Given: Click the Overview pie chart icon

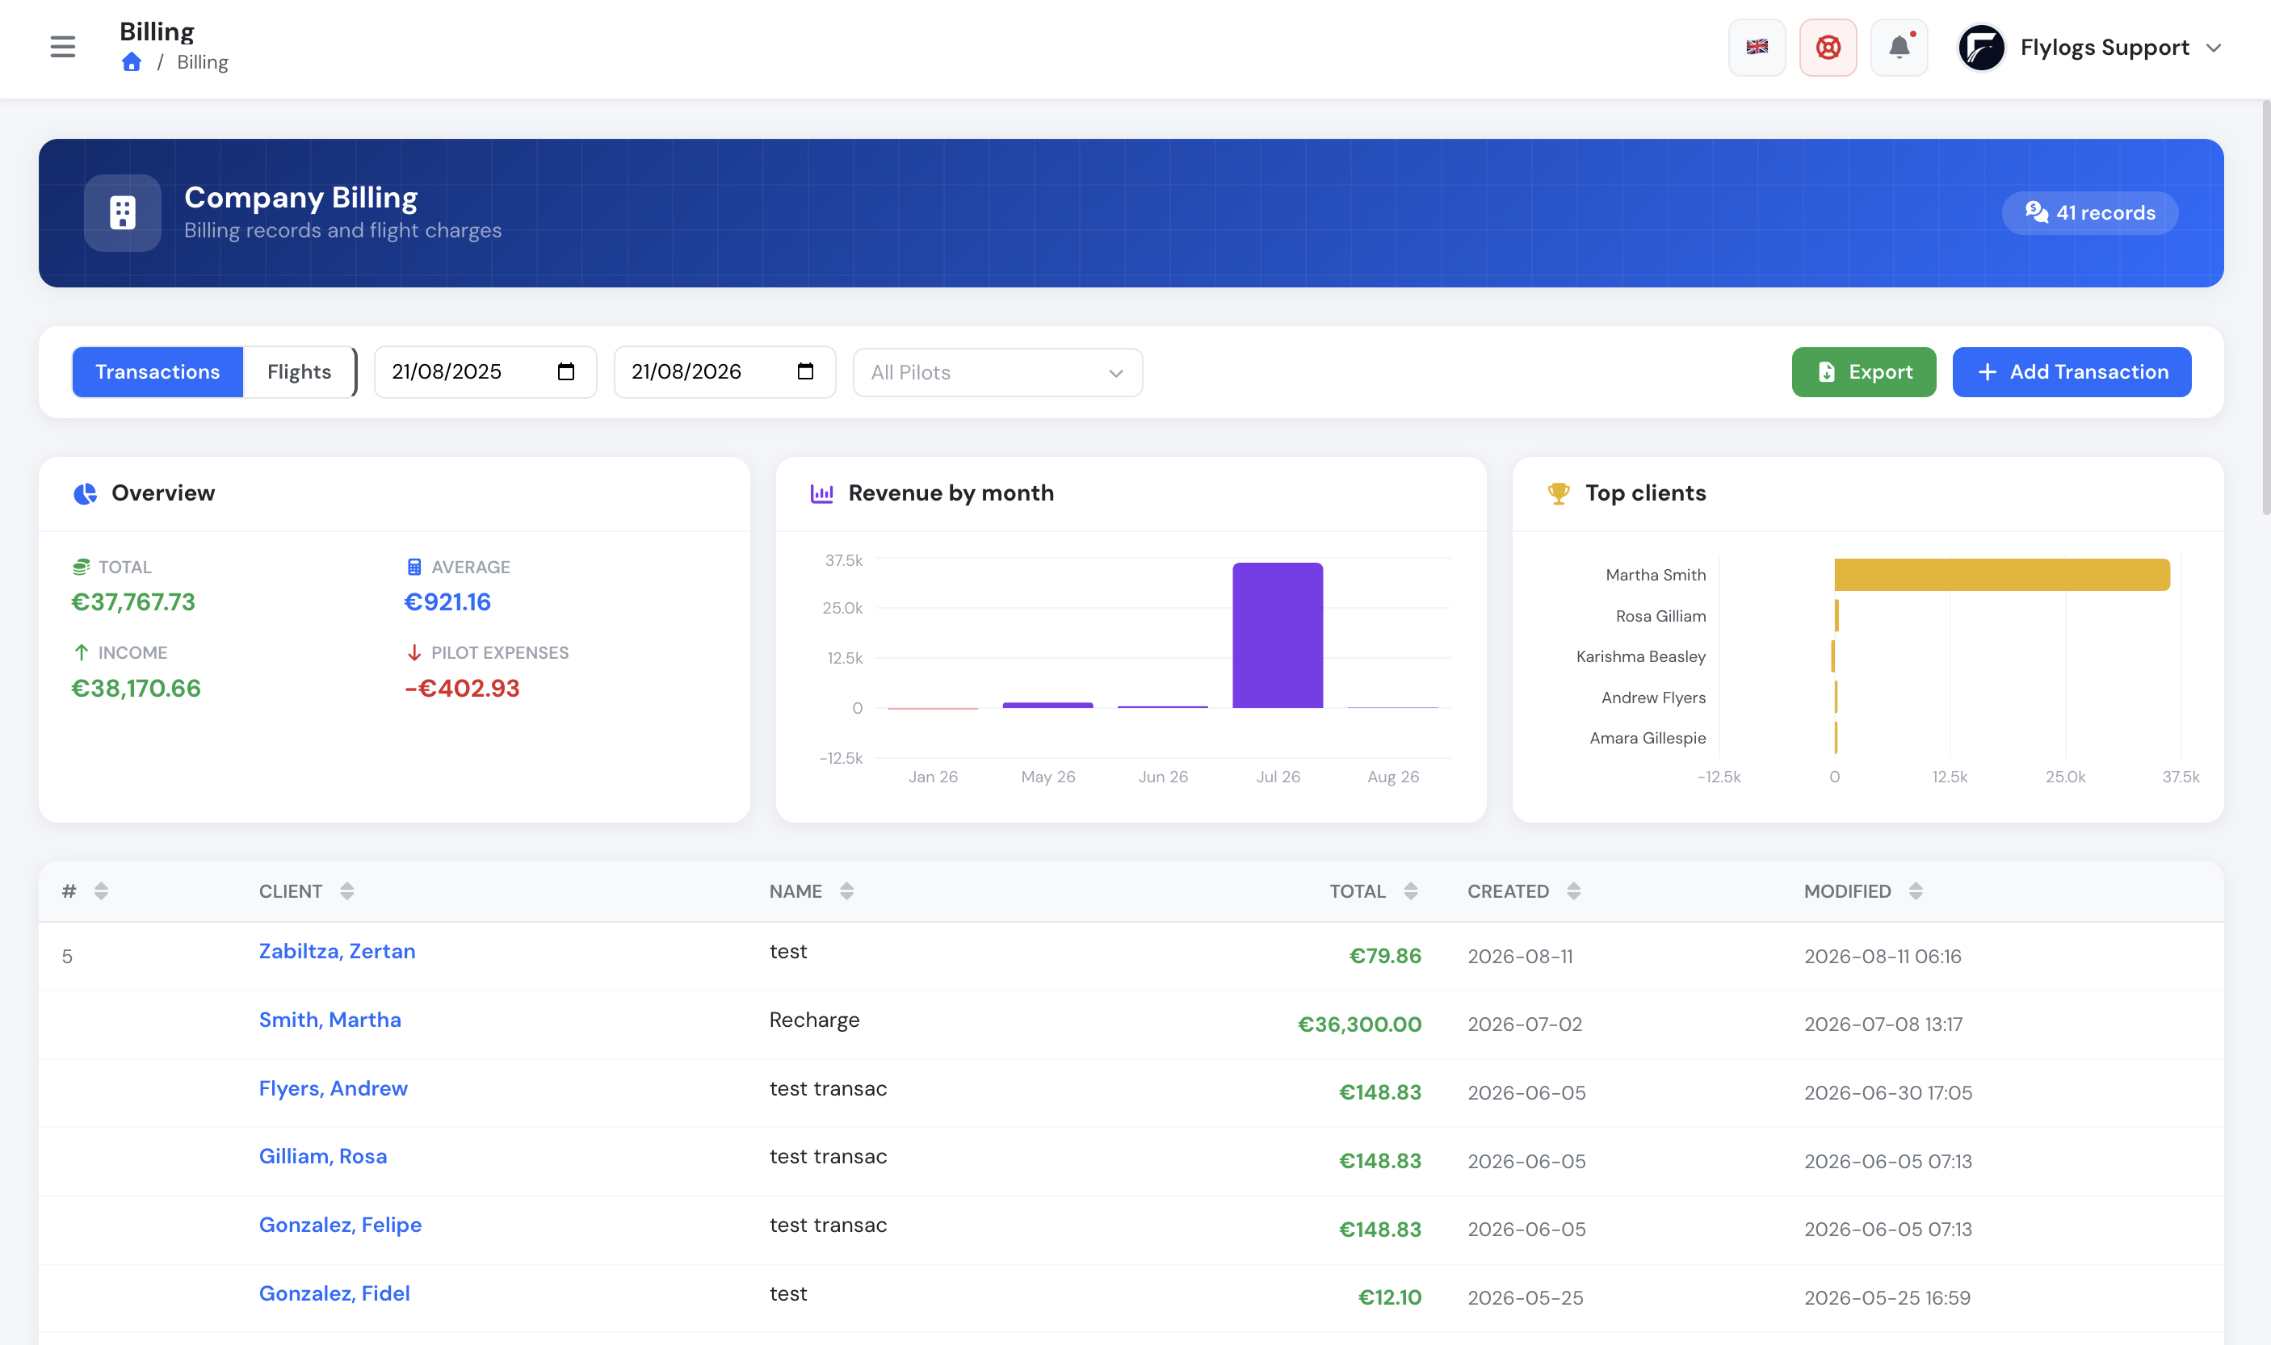Looking at the screenshot, I should pos(86,493).
